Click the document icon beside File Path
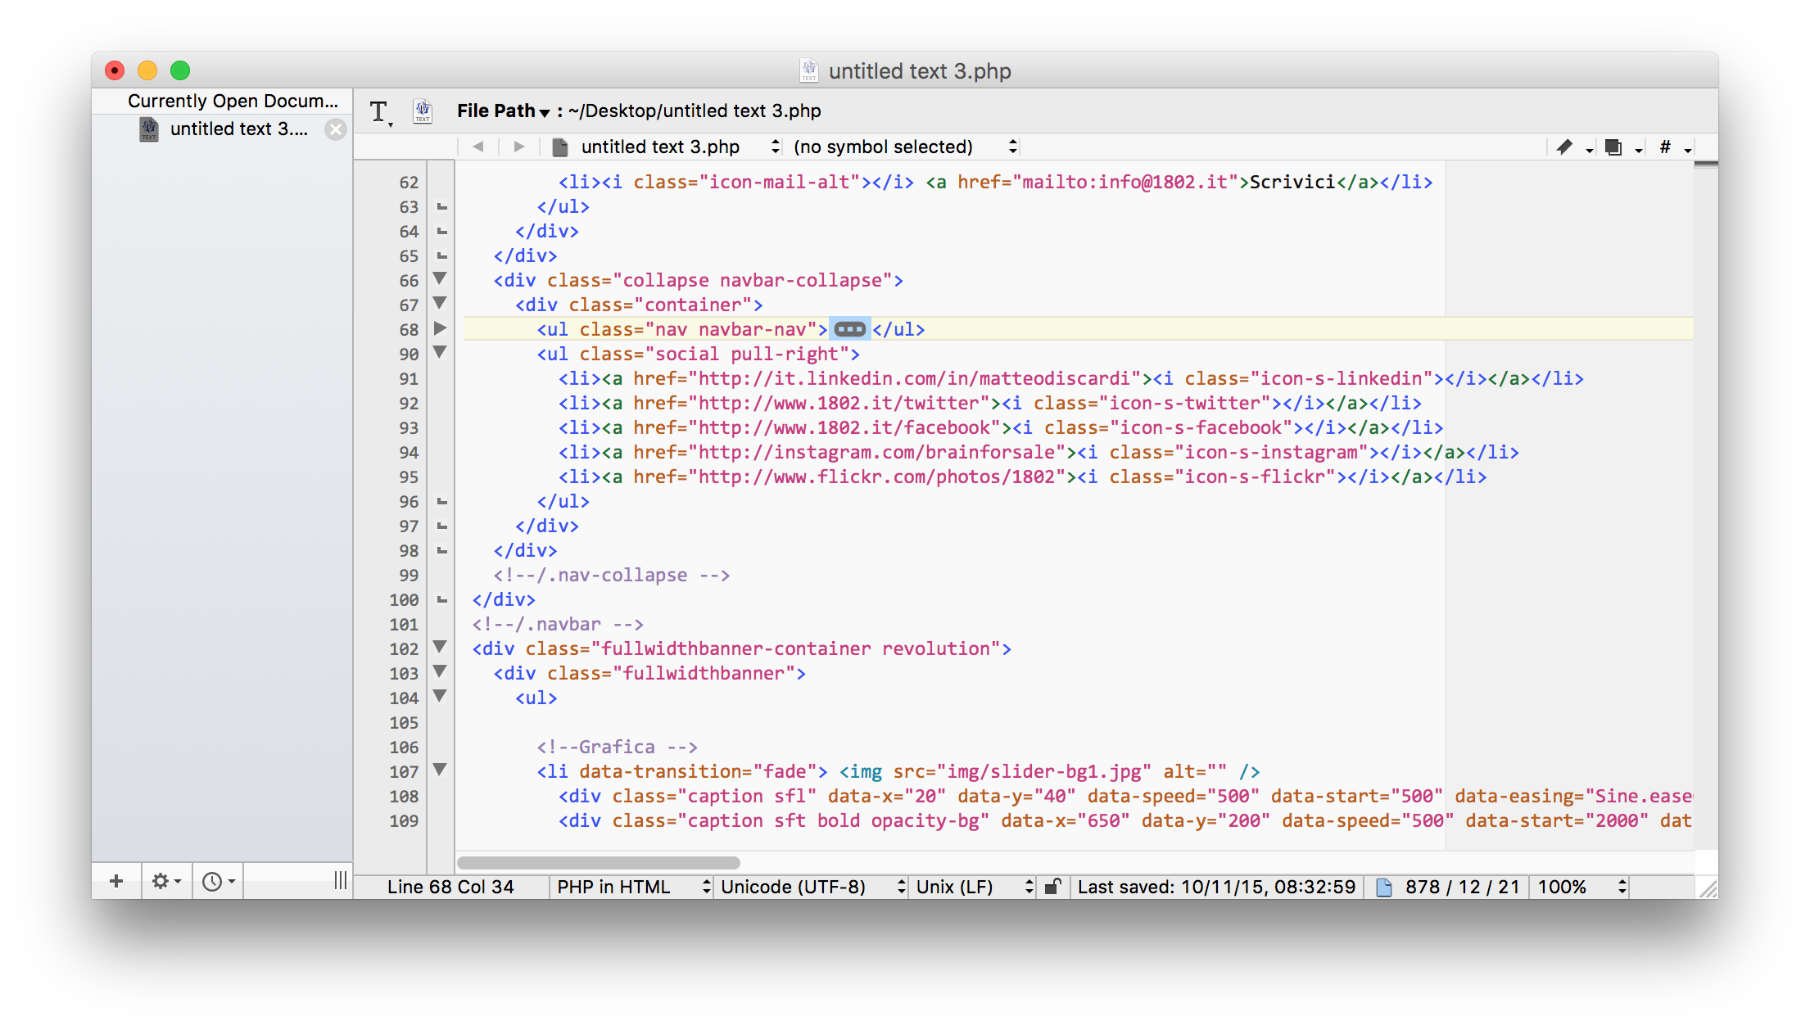Screen dimensions: 1810x1030 [x=423, y=111]
